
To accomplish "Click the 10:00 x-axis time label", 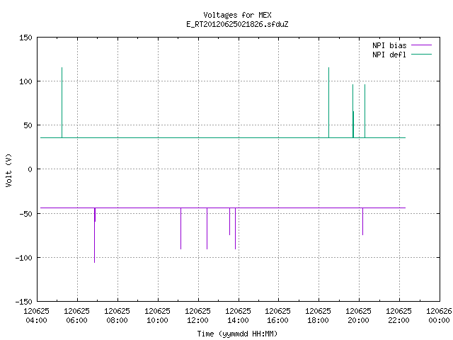I will (157, 320).
